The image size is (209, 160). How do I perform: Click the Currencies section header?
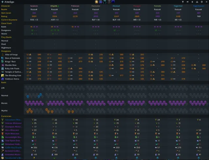click(x=6, y=116)
